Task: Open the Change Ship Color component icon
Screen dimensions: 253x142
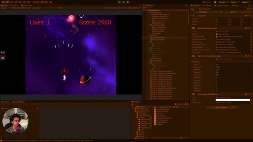Action: [193, 94]
